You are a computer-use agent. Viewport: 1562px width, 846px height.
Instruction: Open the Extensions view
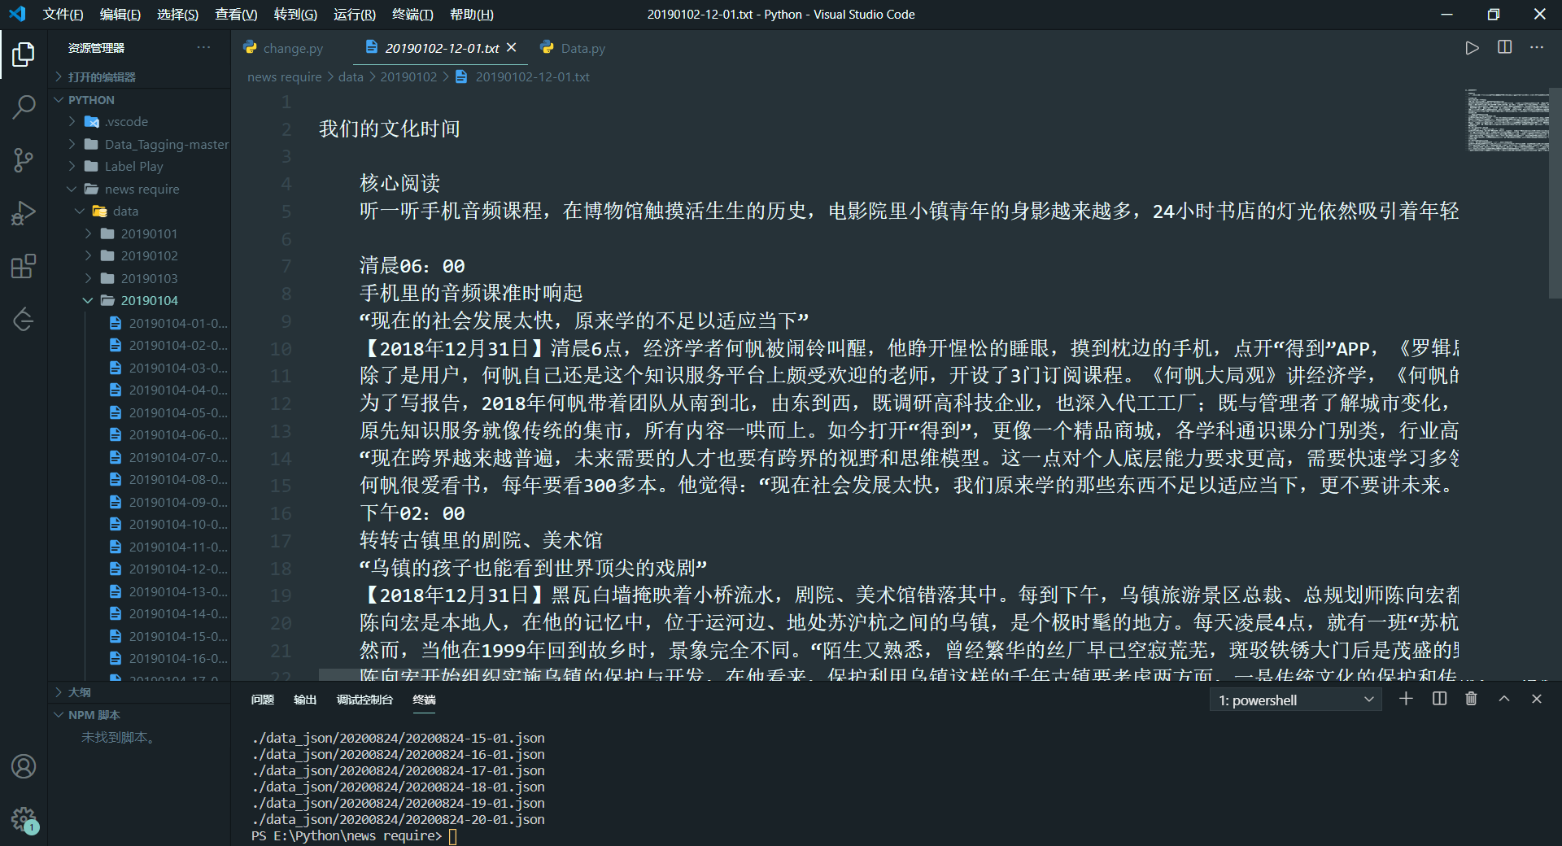[24, 265]
